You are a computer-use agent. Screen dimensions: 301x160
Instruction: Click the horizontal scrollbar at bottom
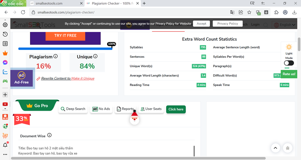tap(139, 158)
